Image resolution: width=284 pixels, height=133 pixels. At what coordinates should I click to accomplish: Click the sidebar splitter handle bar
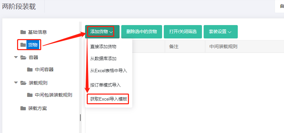(80, 118)
